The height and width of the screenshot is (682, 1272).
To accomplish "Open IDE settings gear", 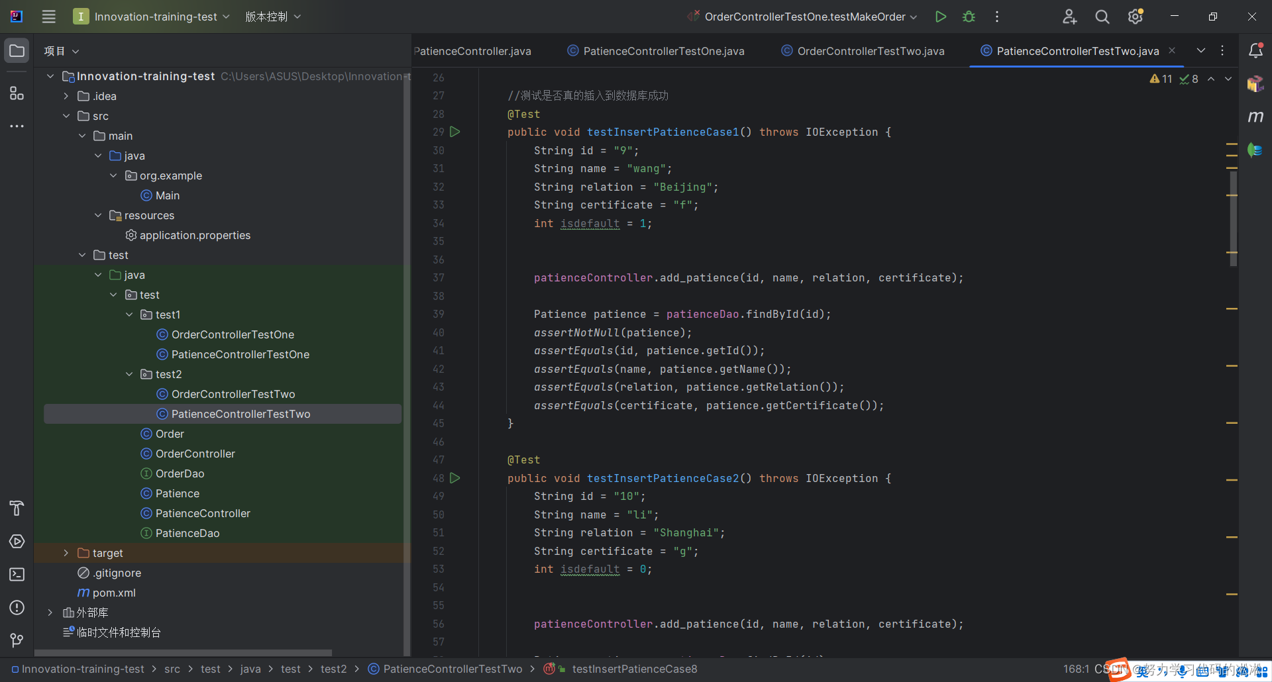I will (1136, 17).
